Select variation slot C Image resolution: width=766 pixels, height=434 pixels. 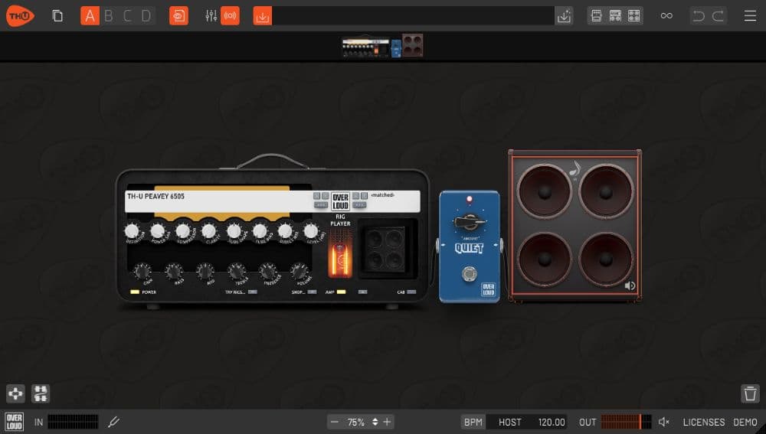pos(127,15)
